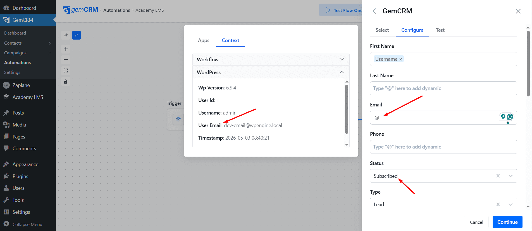
Task: Select the Username: admin context value
Action: [217, 113]
